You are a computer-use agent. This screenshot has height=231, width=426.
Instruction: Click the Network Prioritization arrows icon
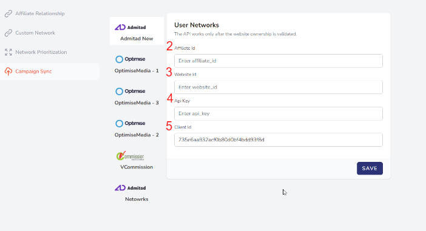8,52
